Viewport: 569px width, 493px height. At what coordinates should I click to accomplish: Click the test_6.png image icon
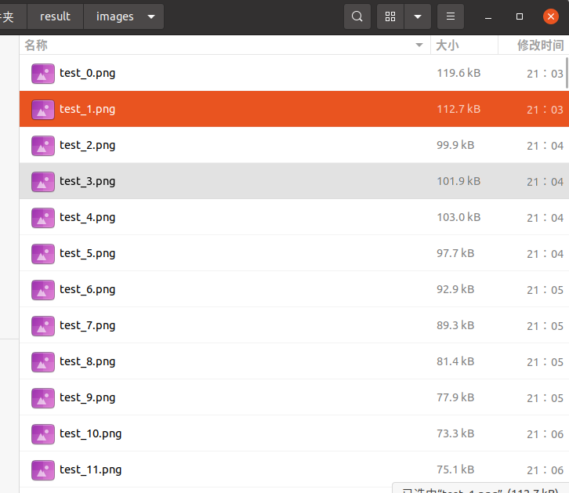(x=43, y=290)
